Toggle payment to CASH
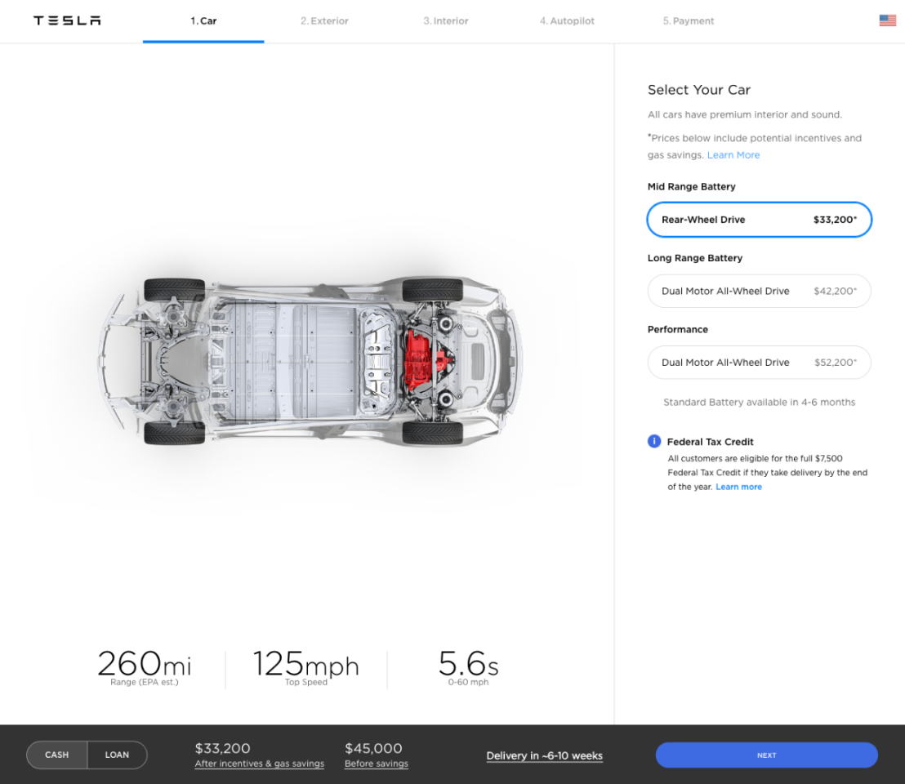The width and height of the screenshot is (905, 784). (56, 755)
